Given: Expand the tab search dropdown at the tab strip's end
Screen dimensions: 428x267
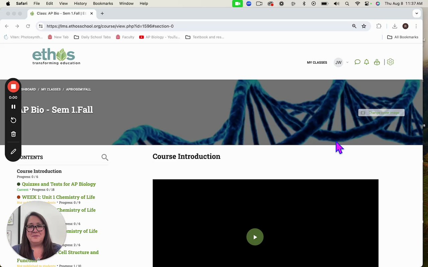Looking at the screenshot, I should click(417, 13).
